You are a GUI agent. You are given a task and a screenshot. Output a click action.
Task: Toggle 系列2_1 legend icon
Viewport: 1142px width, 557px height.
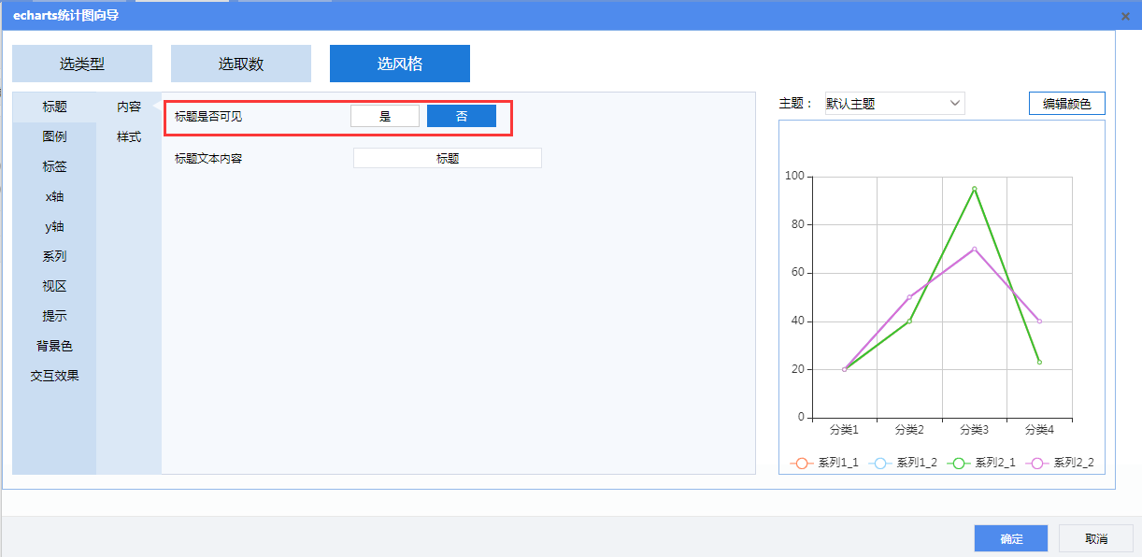(959, 463)
